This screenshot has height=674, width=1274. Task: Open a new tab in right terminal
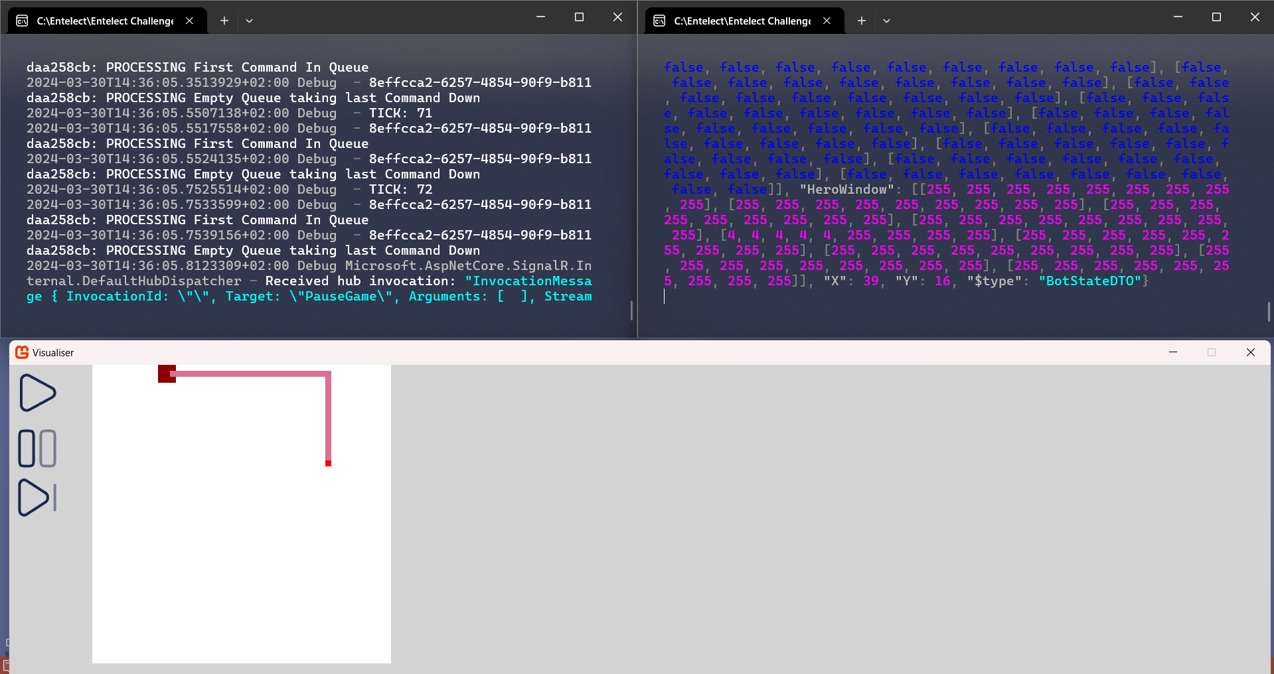click(x=862, y=21)
